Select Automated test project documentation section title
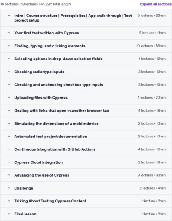The image size is (172, 221). [x=51, y=137]
